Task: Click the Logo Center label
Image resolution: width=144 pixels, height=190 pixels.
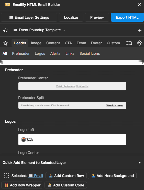Action: (29, 153)
